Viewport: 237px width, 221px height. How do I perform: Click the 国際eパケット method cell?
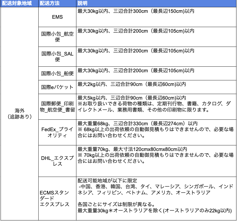[57, 87]
